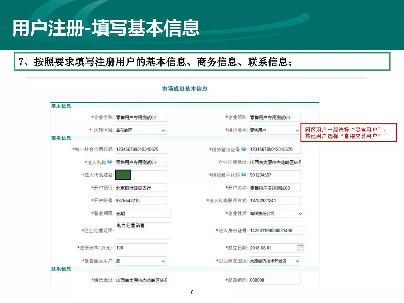Viewport: 404px width, 303px height.
Task: Open calendar picker for 成立日期
Action: (300, 248)
